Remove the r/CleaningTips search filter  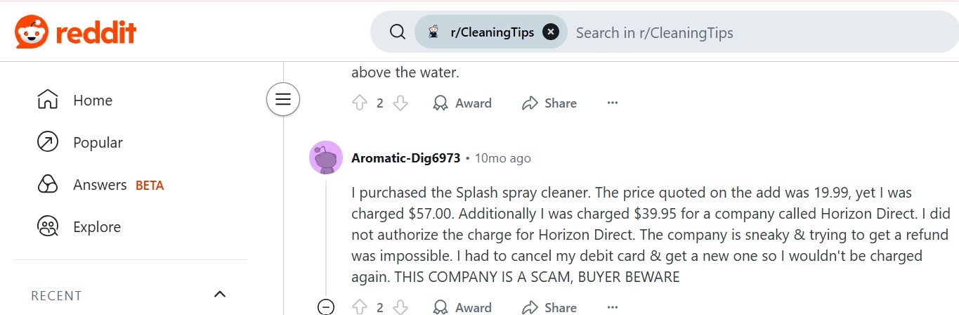pyautogui.click(x=551, y=32)
